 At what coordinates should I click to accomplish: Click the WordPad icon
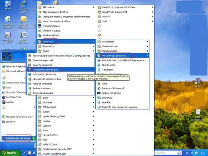(99, 102)
